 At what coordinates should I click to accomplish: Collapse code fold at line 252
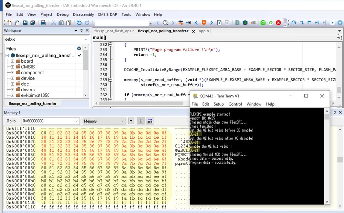110,44
